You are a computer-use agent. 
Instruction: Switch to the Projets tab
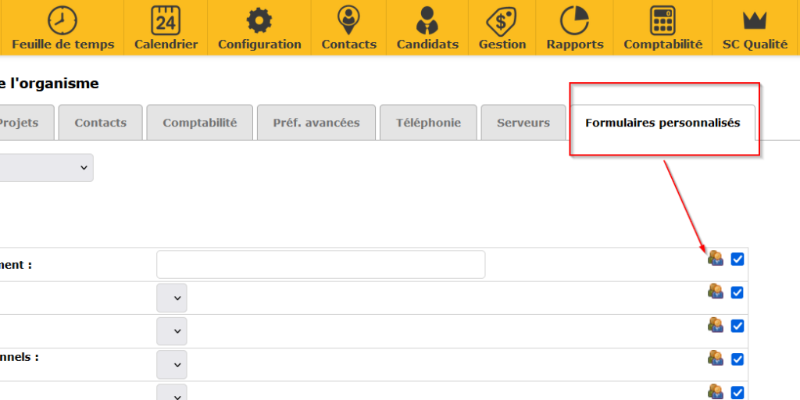[x=27, y=123]
